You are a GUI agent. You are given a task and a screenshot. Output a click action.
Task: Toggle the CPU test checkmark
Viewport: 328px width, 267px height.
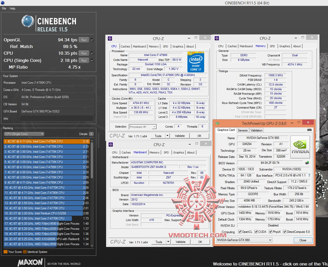click(92, 53)
